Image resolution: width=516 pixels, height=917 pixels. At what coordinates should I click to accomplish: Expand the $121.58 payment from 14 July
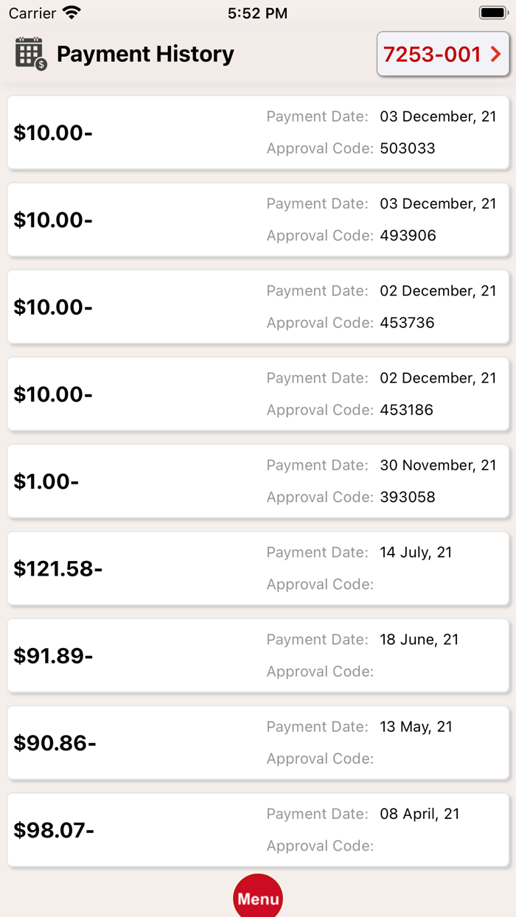point(257,568)
